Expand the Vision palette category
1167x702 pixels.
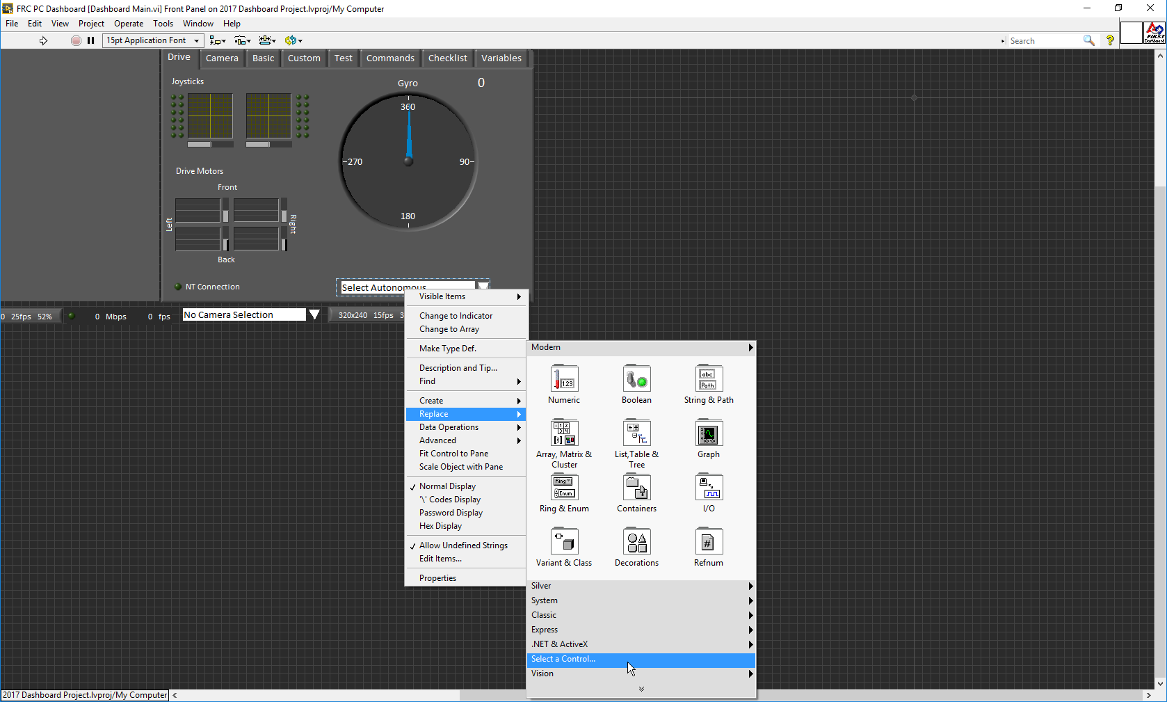pyautogui.click(x=641, y=673)
